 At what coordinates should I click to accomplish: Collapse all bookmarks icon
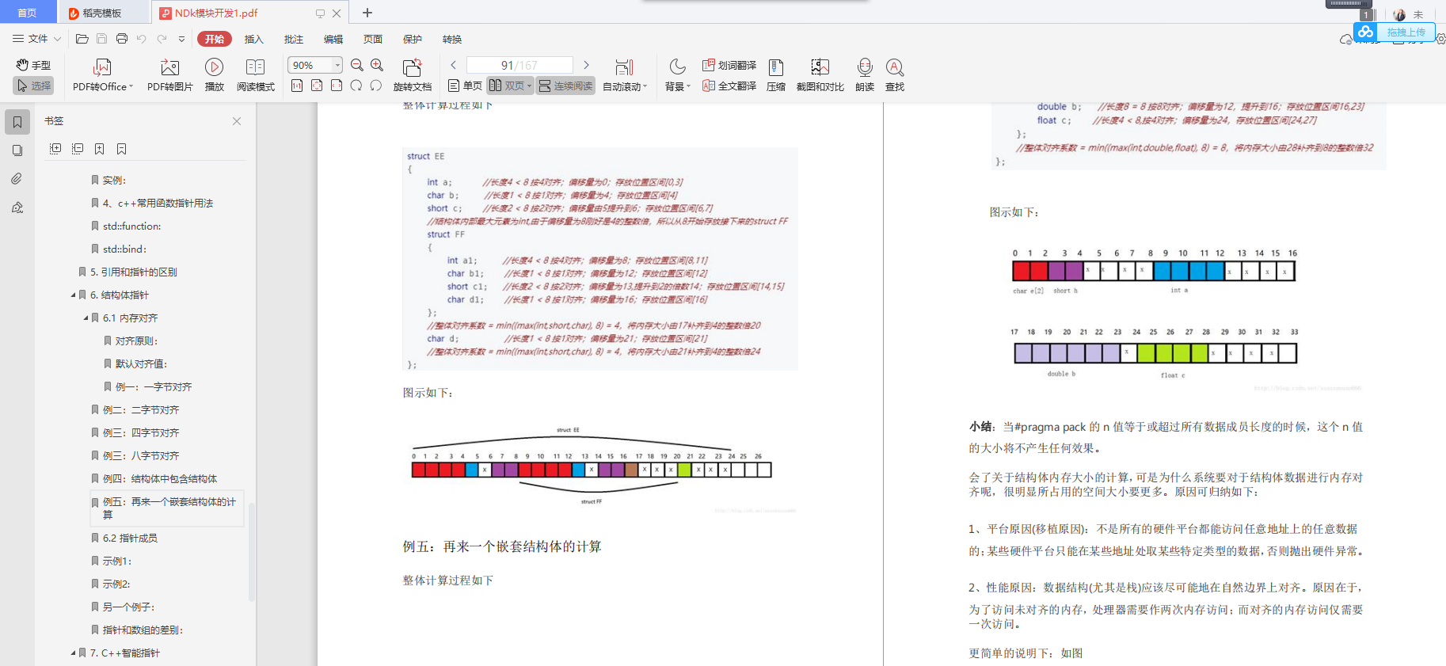[78, 149]
